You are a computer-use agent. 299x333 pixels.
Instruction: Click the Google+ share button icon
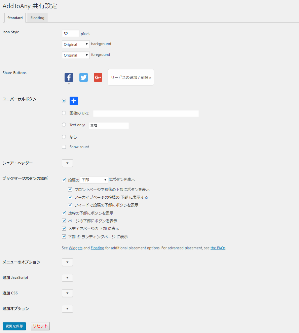[x=98, y=77]
